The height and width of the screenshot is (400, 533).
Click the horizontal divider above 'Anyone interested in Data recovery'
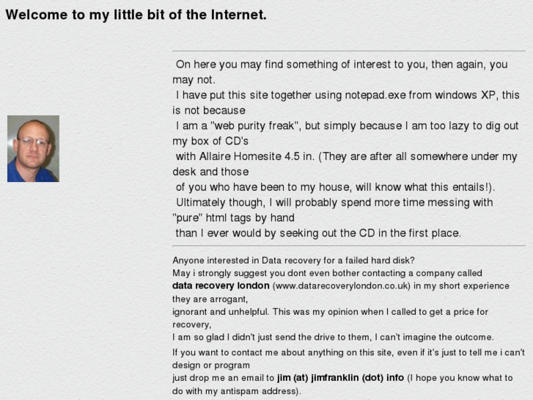[349, 245]
